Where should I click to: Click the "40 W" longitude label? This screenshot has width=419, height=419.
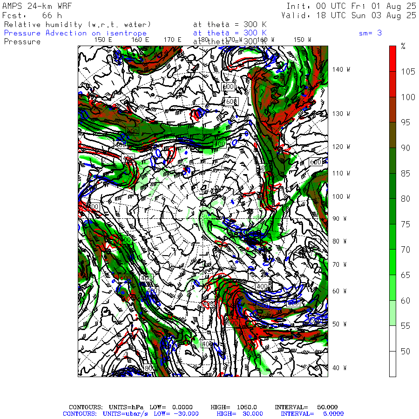(x=339, y=368)
